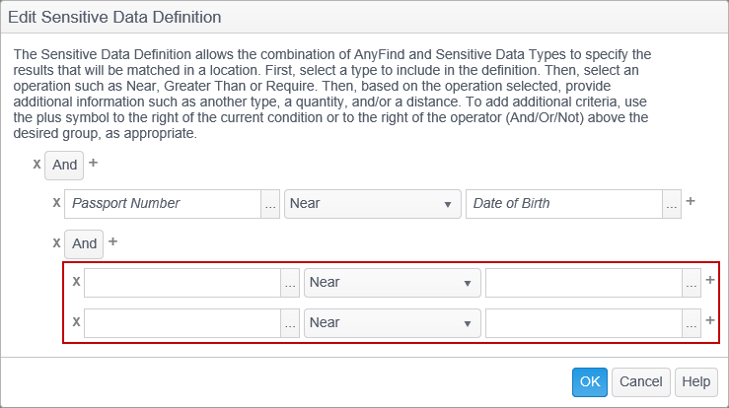729x408 pixels.
Task: Toggle the nested And operator
Action: [x=85, y=243]
